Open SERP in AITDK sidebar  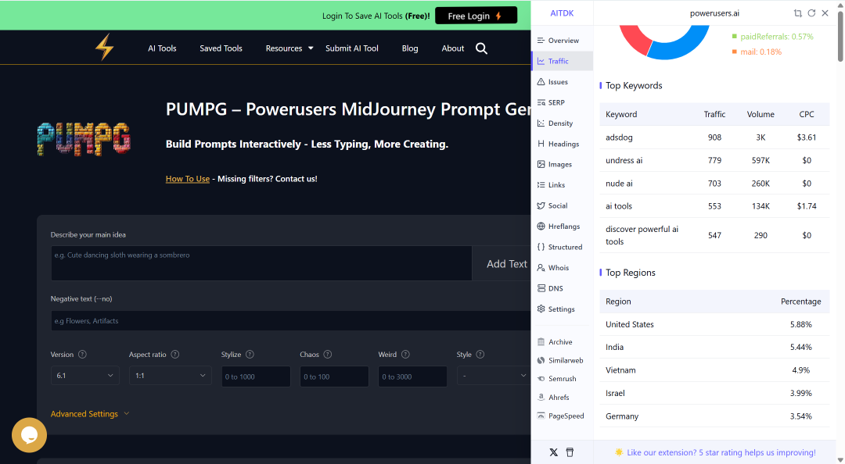(x=562, y=102)
